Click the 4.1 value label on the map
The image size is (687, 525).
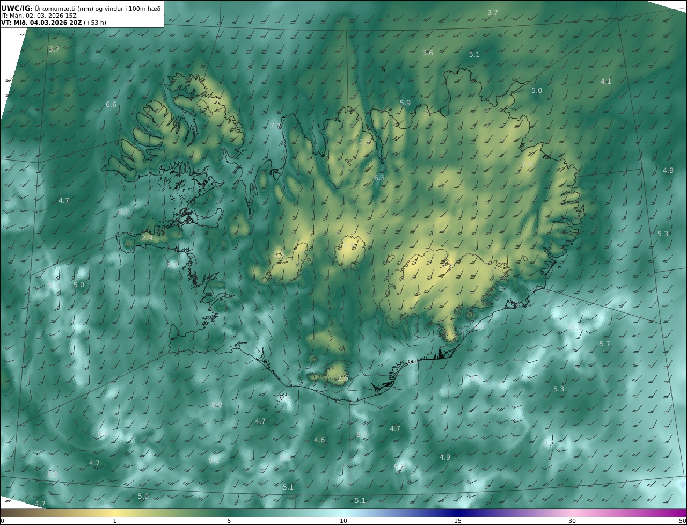click(606, 81)
